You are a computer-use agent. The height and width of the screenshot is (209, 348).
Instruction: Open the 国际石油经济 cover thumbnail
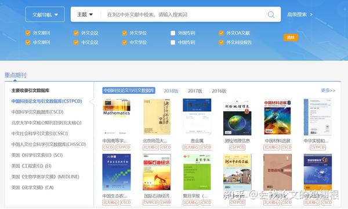point(157,172)
